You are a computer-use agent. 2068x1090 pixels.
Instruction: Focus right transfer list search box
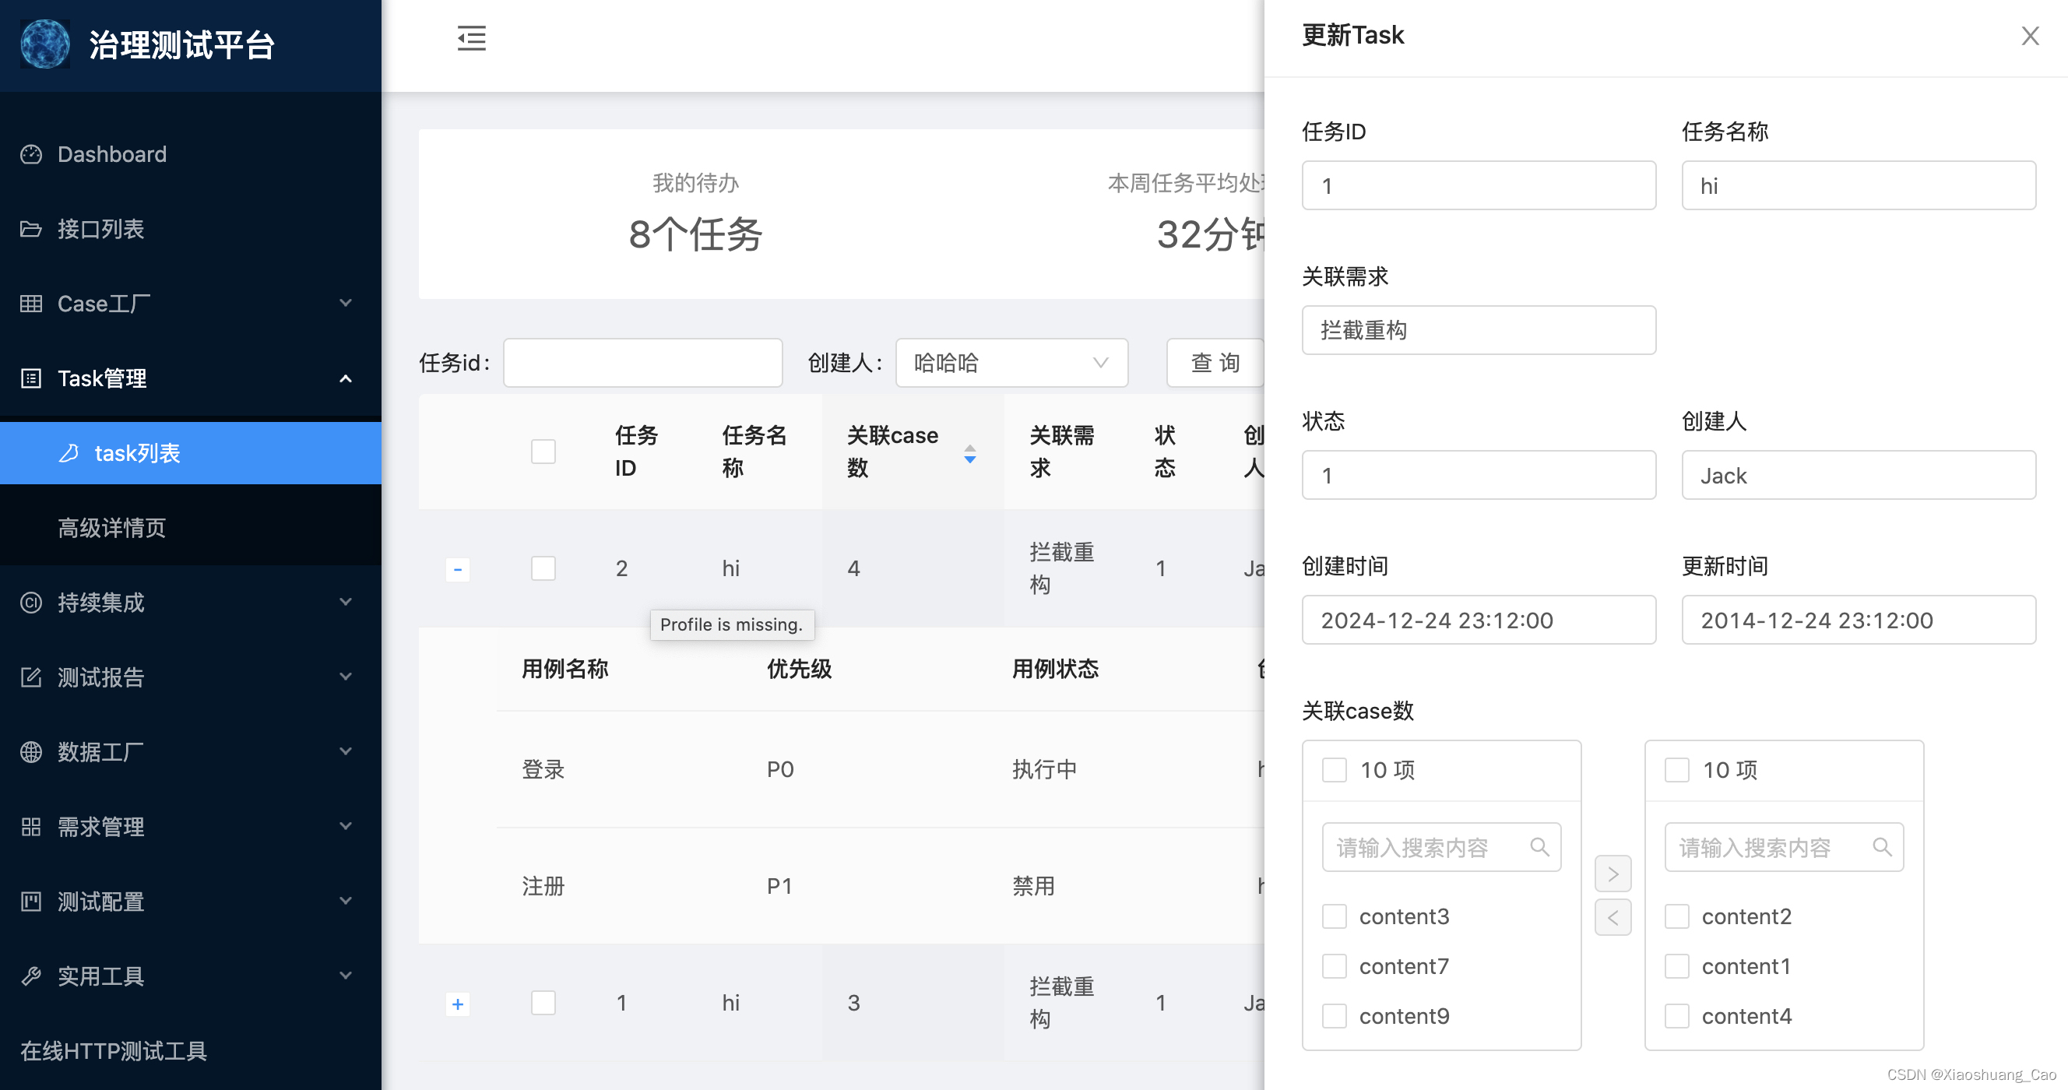(x=1784, y=847)
